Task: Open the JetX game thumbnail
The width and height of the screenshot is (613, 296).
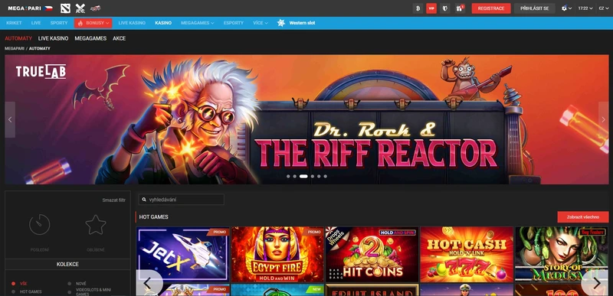Action: click(x=182, y=254)
